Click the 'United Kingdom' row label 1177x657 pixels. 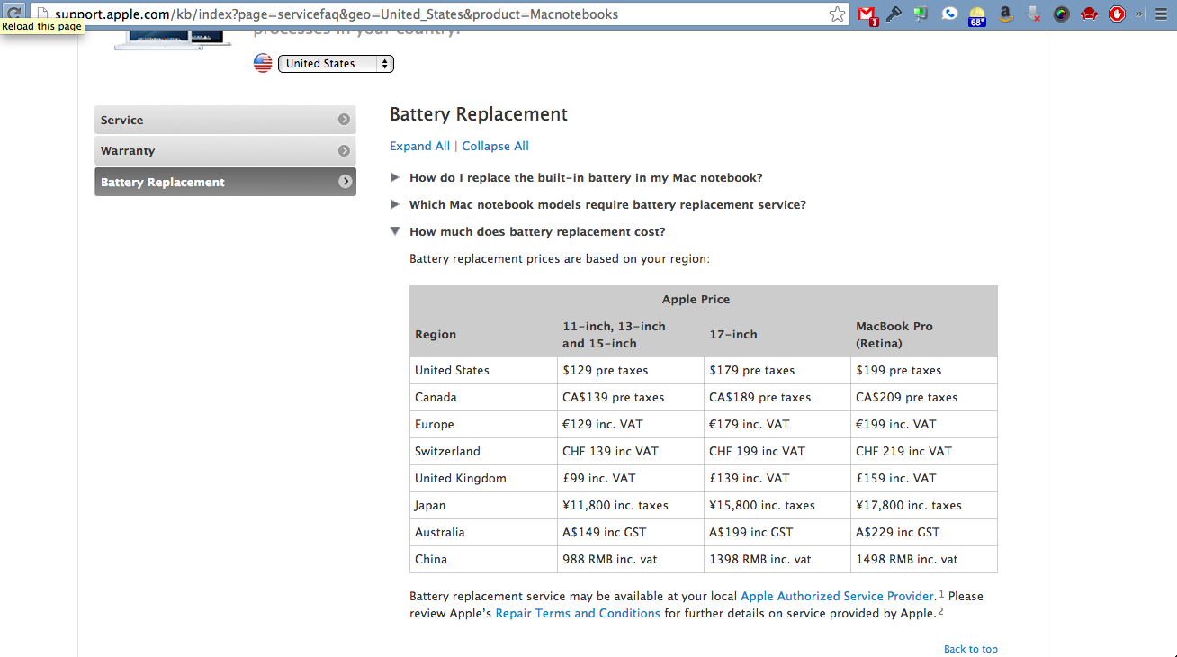[x=460, y=478]
